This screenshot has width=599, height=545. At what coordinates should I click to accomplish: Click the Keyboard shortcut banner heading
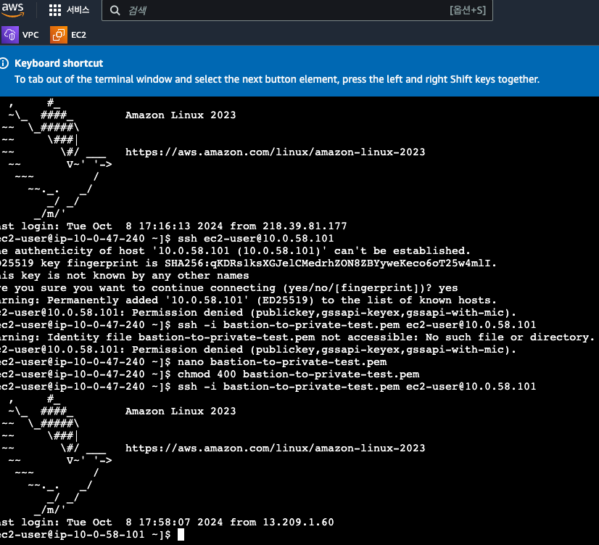[x=59, y=63]
